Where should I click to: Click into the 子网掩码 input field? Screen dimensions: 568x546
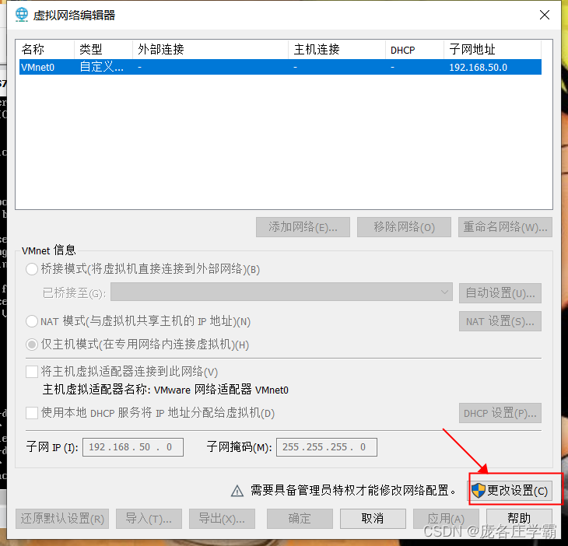coord(326,447)
